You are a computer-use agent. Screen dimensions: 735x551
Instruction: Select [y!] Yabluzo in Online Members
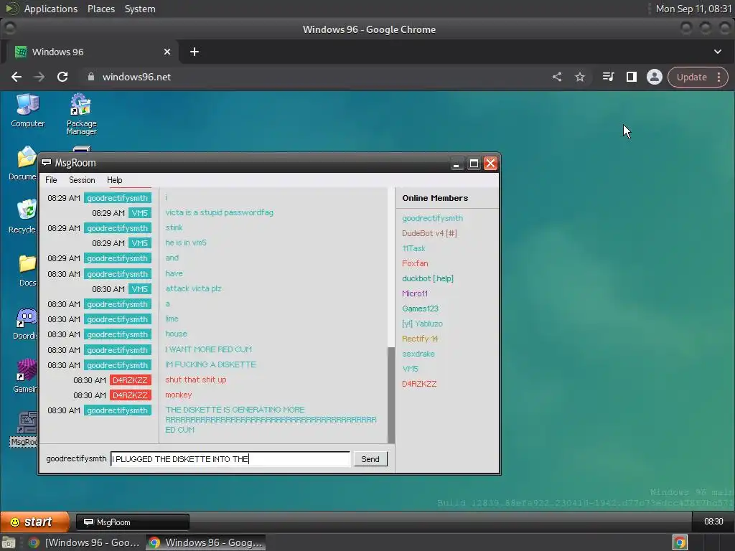(422, 324)
